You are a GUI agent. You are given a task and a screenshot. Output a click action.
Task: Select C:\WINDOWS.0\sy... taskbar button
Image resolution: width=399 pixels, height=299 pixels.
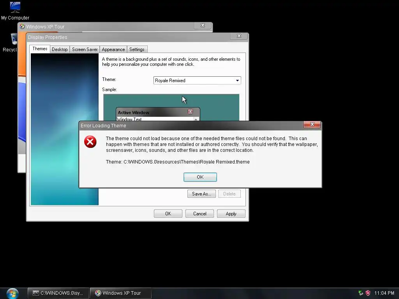point(58,293)
